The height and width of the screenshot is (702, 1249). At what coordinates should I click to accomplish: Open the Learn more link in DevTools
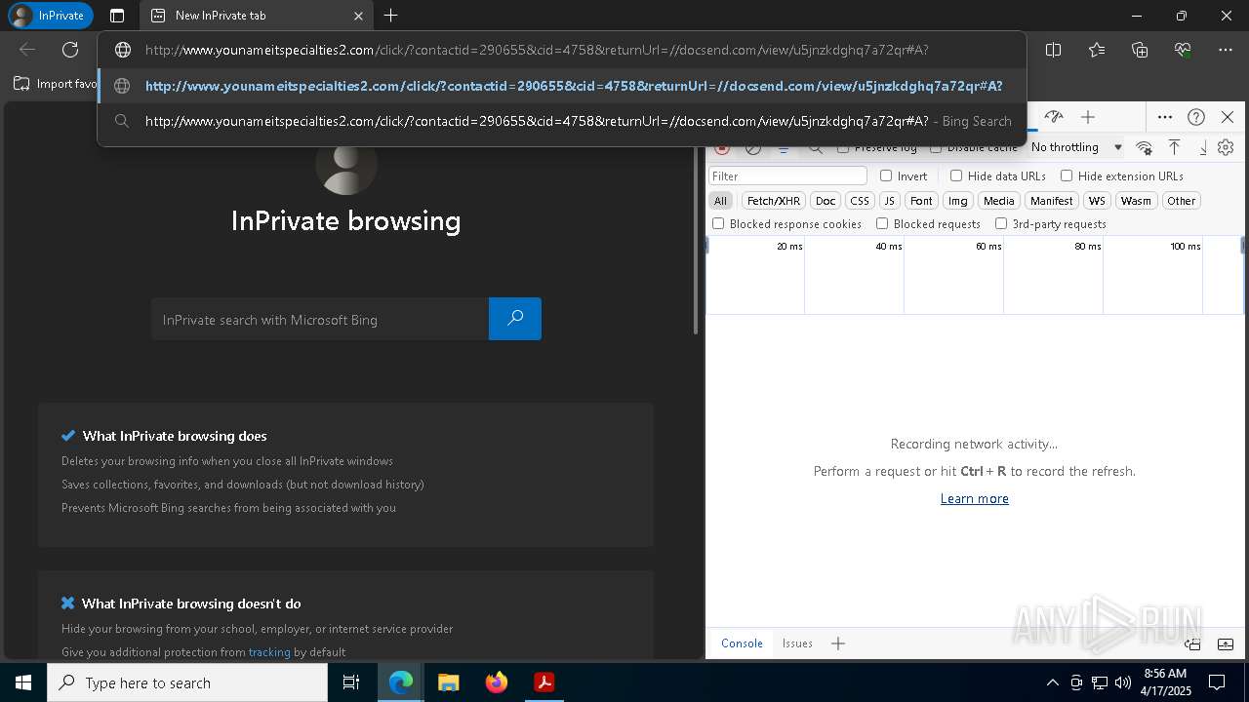pyautogui.click(x=974, y=498)
